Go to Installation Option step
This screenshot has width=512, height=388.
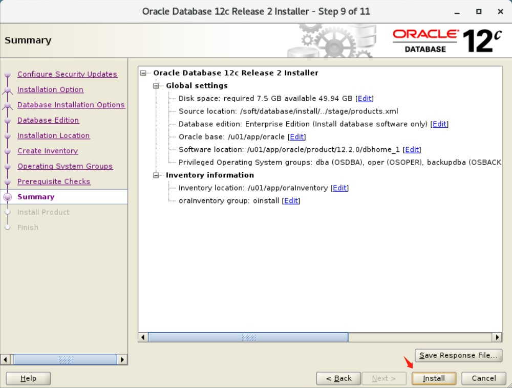(x=50, y=89)
